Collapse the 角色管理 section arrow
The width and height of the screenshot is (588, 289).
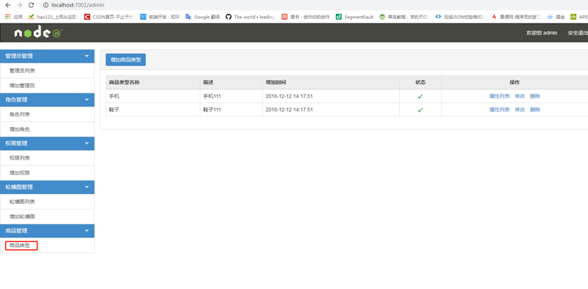tap(87, 100)
